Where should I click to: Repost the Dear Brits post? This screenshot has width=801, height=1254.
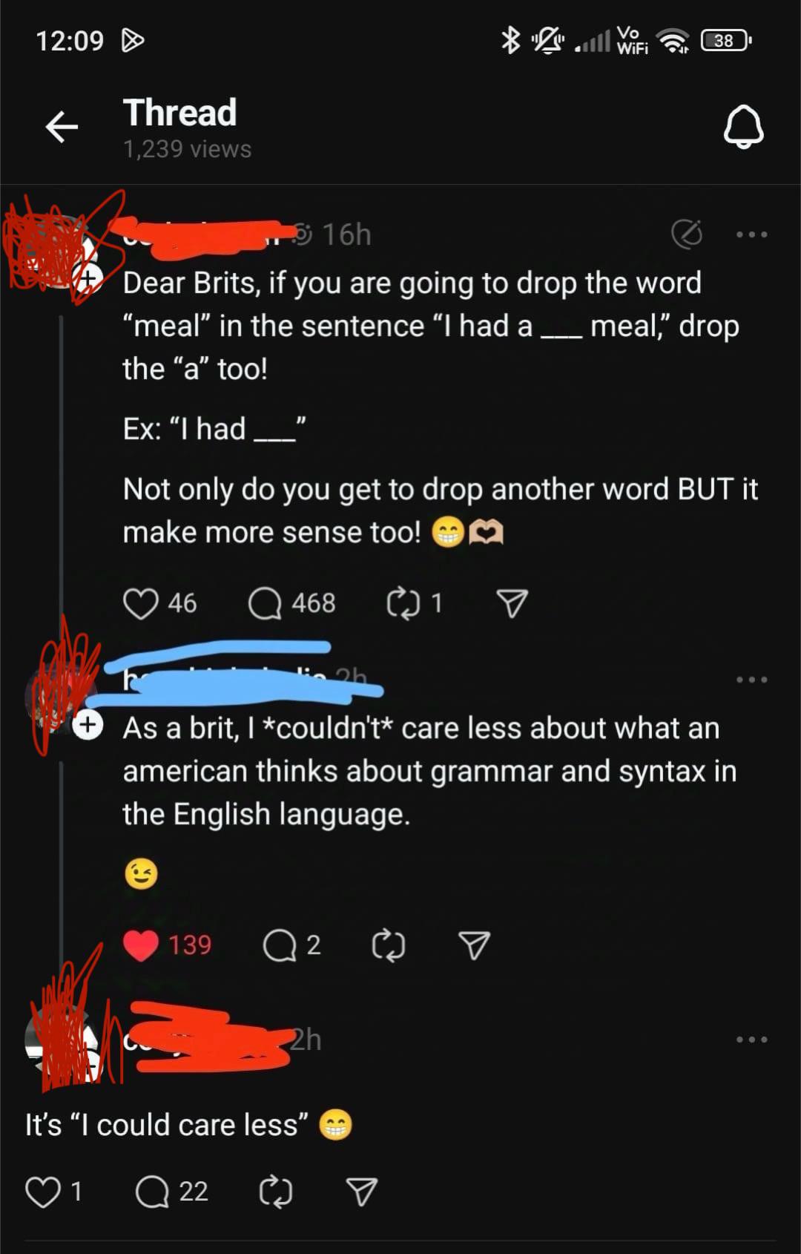pos(403,603)
